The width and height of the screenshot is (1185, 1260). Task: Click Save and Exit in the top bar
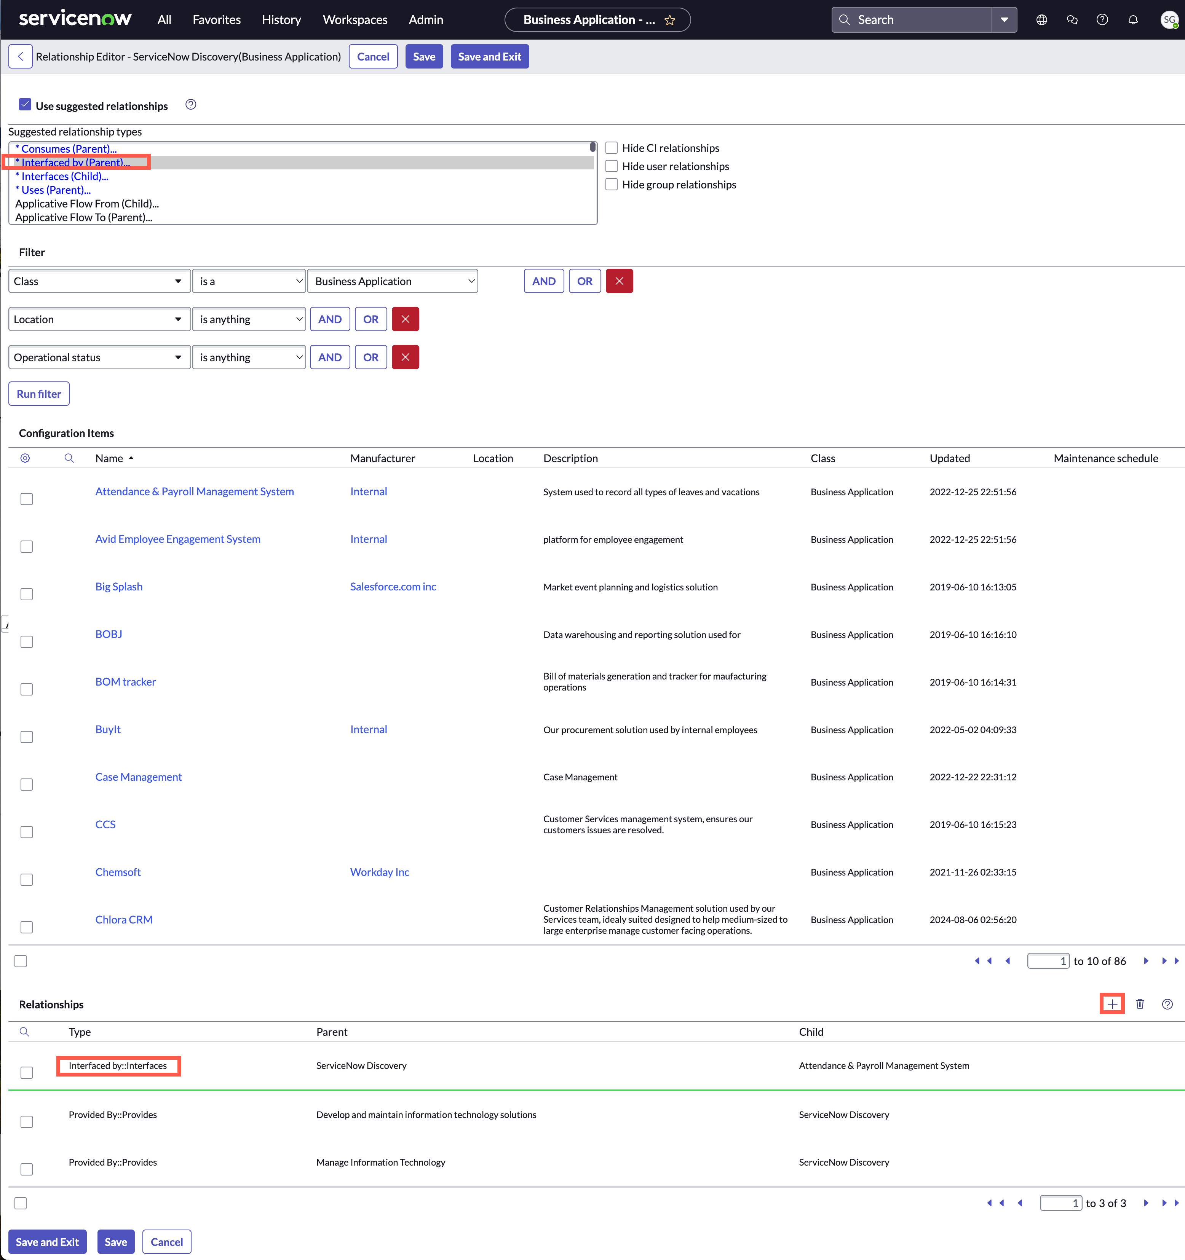(x=489, y=56)
